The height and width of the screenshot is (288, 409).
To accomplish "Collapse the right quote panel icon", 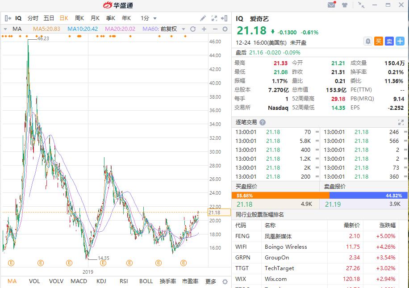I will [x=224, y=18].
